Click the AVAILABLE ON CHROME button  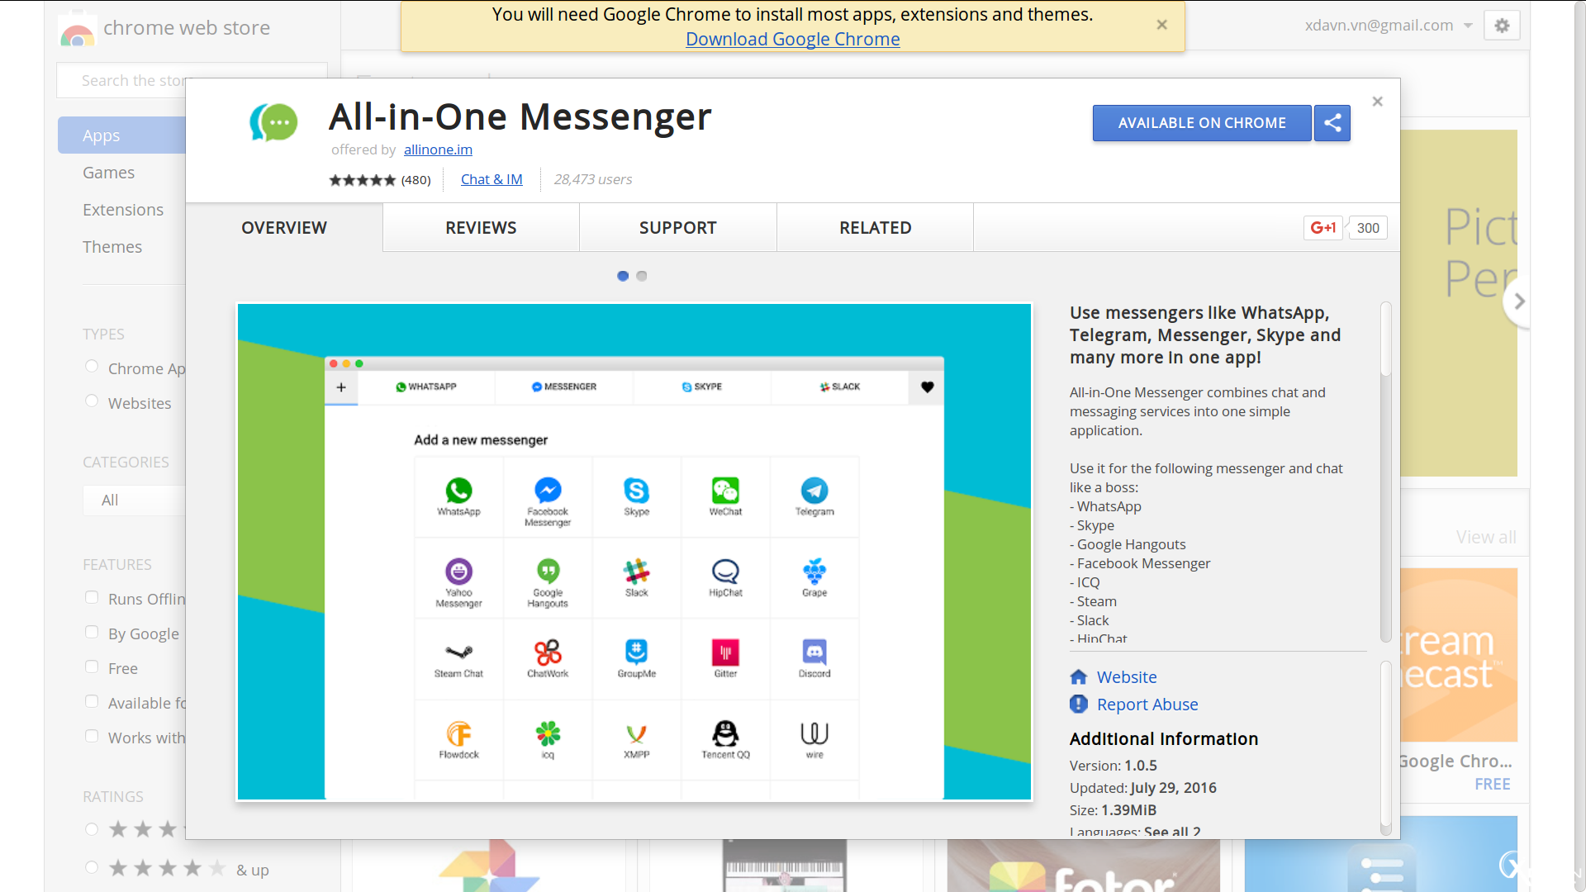pyautogui.click(x=1202, y=123)
